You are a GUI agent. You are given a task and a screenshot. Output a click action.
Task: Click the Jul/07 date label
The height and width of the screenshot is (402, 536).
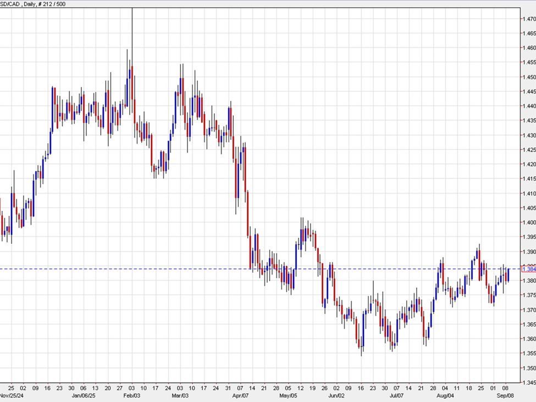pyautogui.click(x=397, y=394)
